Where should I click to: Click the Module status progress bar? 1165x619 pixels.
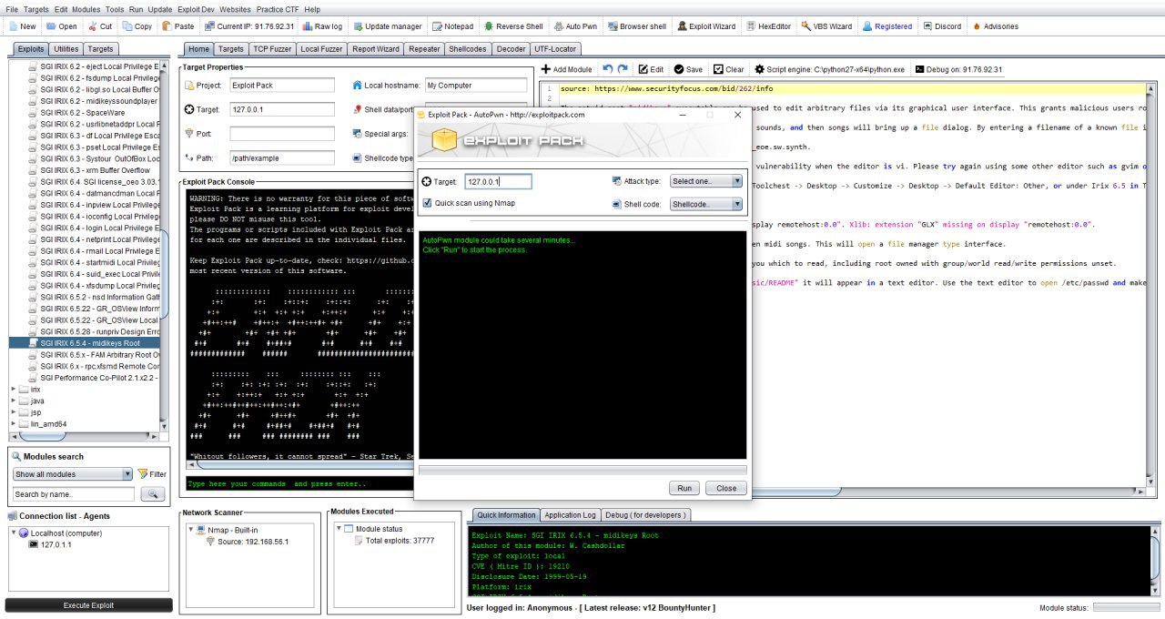coord(1127,607)
